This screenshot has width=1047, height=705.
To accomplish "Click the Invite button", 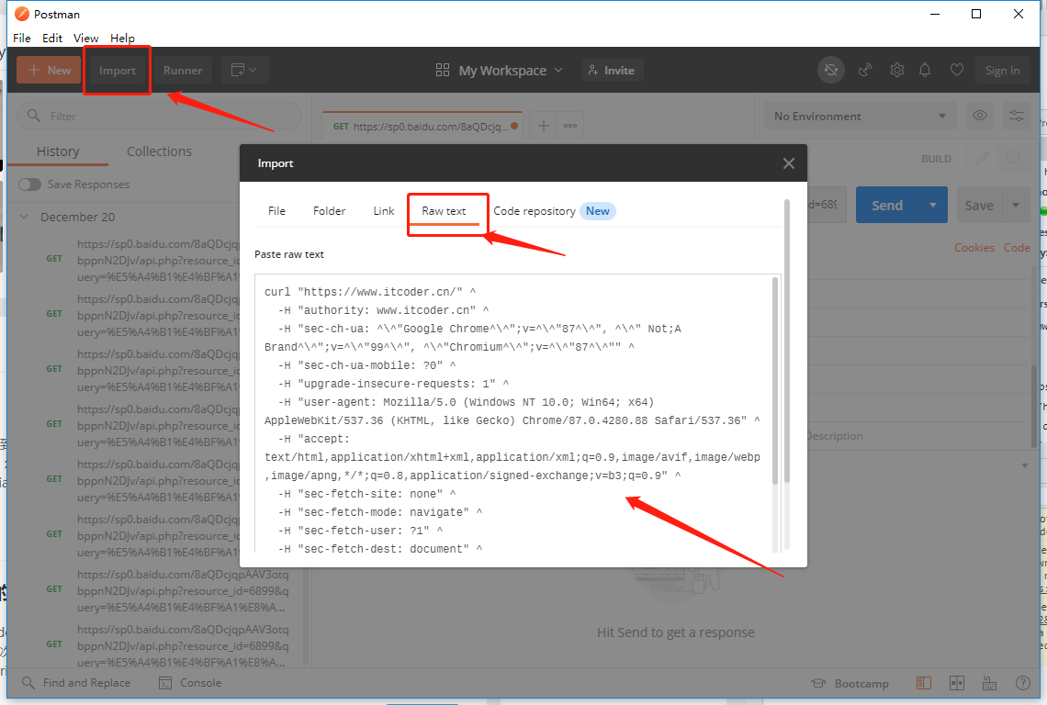I will point(612,71).
